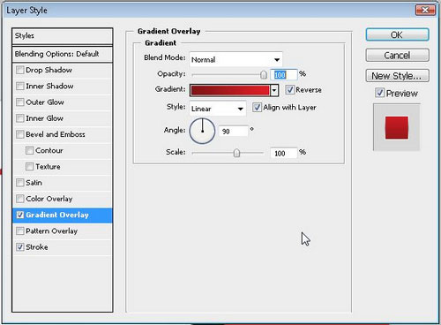441x325 pixels.
Task: Check the Texture sub-option box
Action: pyautogui.click(x=29, y=167)
